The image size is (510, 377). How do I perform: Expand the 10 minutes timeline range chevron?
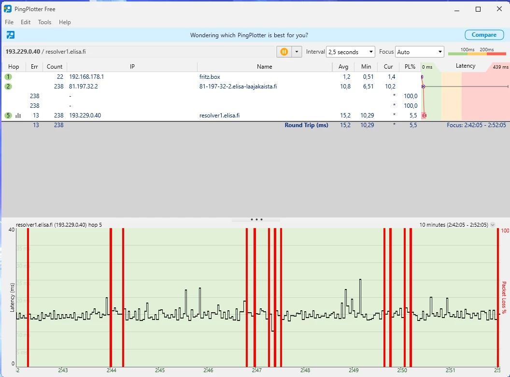point(493,225)
